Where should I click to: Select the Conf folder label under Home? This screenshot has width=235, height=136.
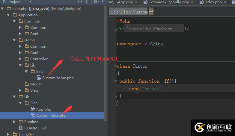(x=34, y=53)
